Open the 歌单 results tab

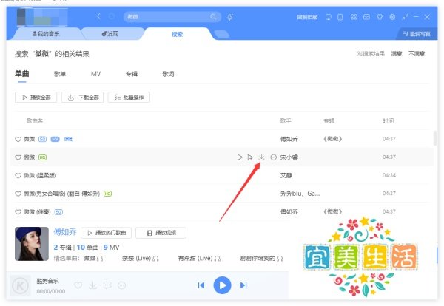(60, 74)
